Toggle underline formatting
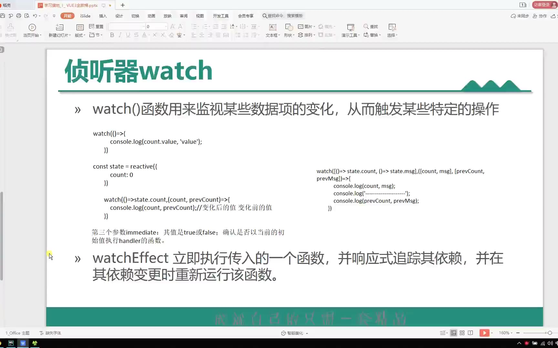 [128, 35]
